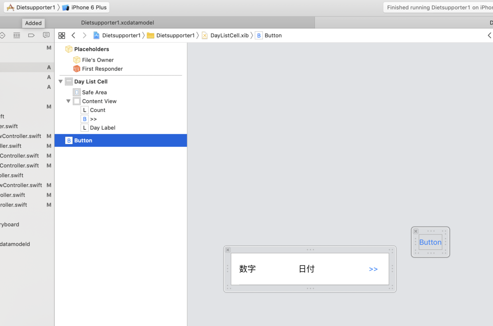The width and height of the screenshot is (493, 326).
Task: Open the storyboard file in navigator
Action: (9, 224)
